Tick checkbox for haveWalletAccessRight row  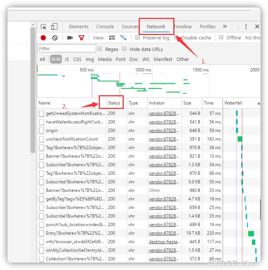point(41,122)
